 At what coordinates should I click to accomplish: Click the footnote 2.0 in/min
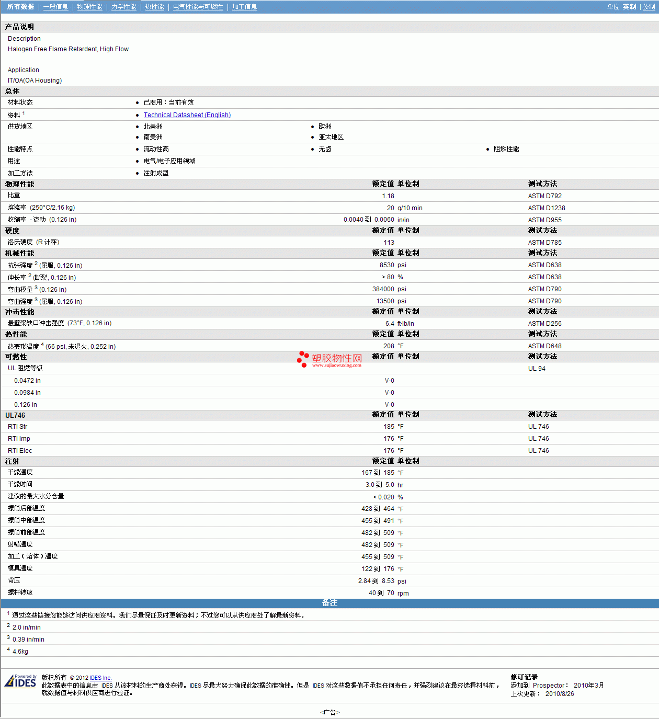pos(27,627)
